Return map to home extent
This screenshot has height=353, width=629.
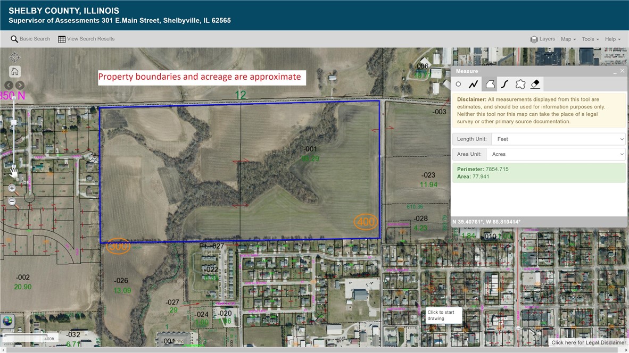click(x=15, y=71)
